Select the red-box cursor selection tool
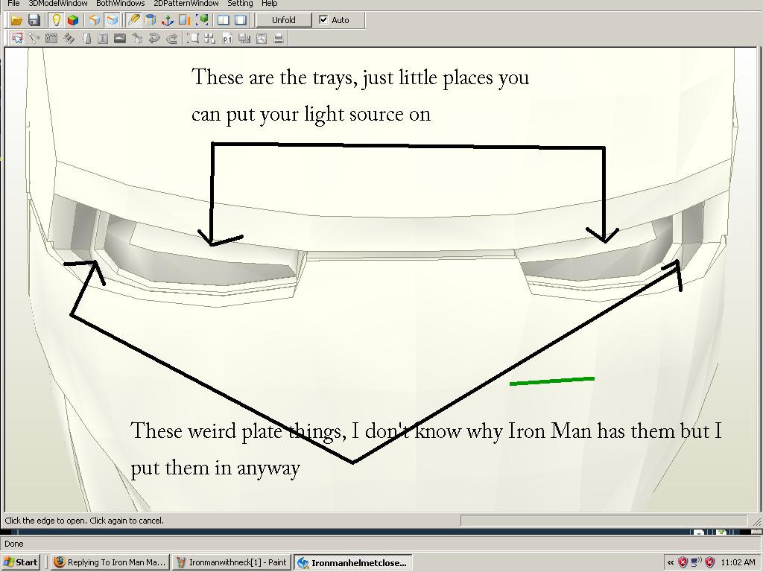 click(18, 38)
